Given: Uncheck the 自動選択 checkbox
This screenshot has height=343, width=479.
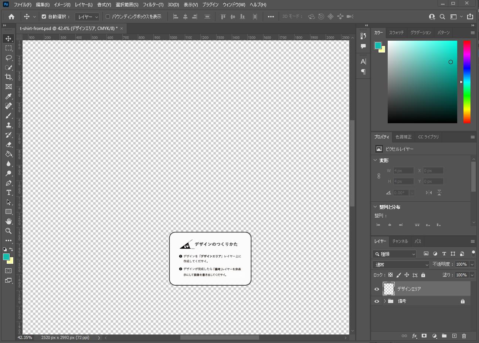Looking at the screenshot, I should point(44,17).
